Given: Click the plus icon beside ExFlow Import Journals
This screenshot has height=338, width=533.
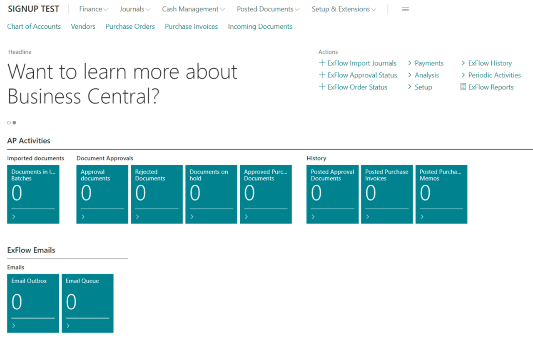Looking at the screenshot, I should click(322, 63).
